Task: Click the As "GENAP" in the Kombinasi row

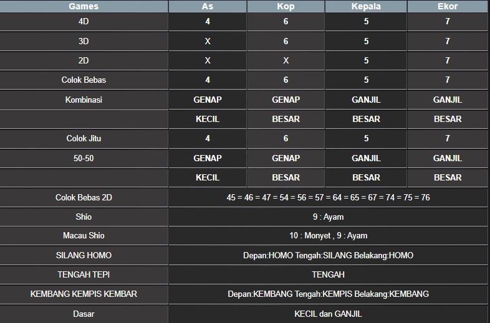Action: click(208, 100)
